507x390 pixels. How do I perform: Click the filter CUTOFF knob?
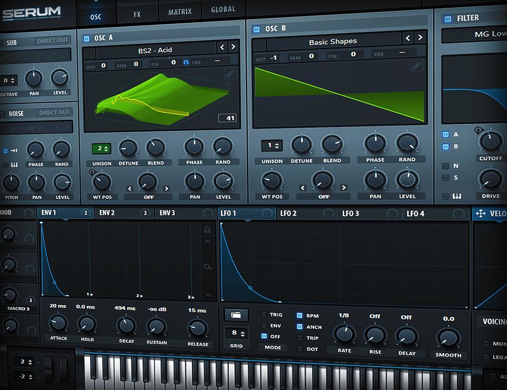490,141
